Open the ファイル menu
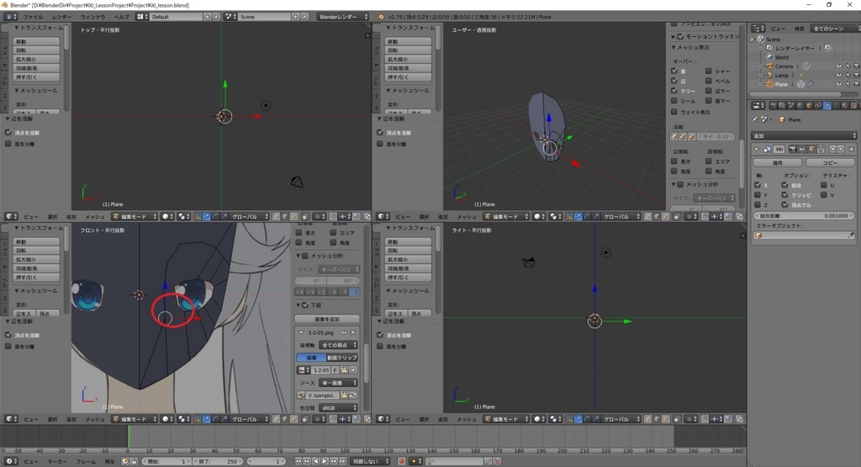Viewport: 861px width, 467px height. click(33, 17)
